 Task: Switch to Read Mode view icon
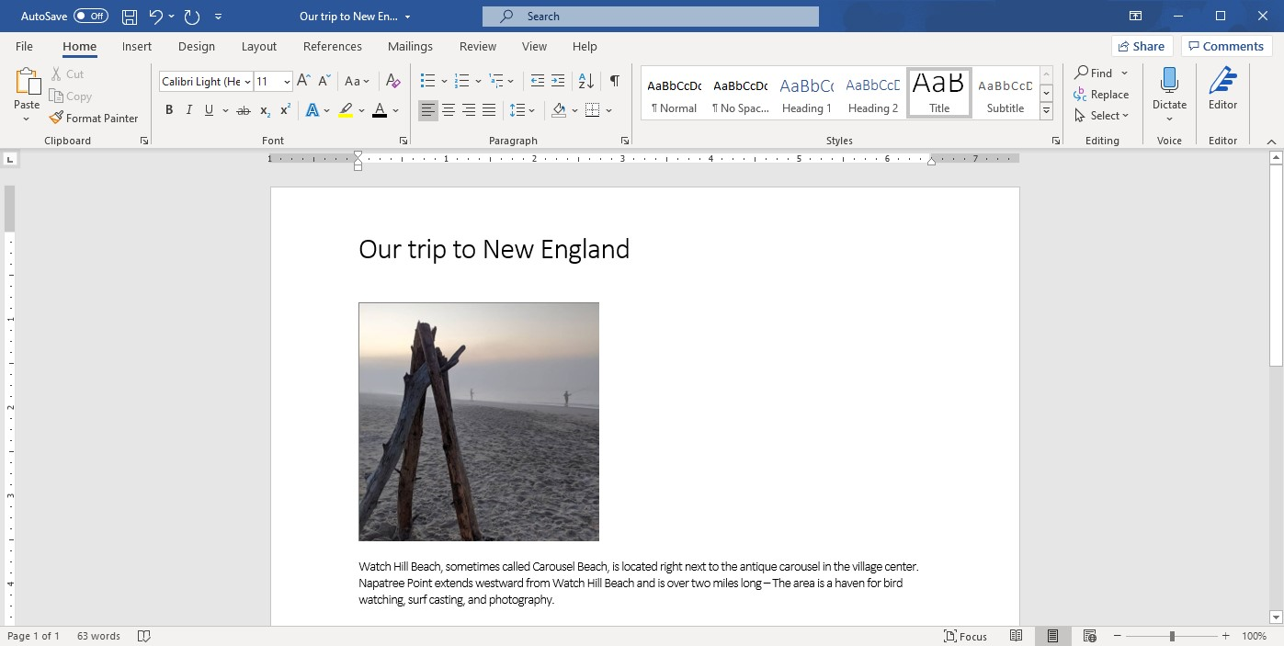tap(1016, 636)
